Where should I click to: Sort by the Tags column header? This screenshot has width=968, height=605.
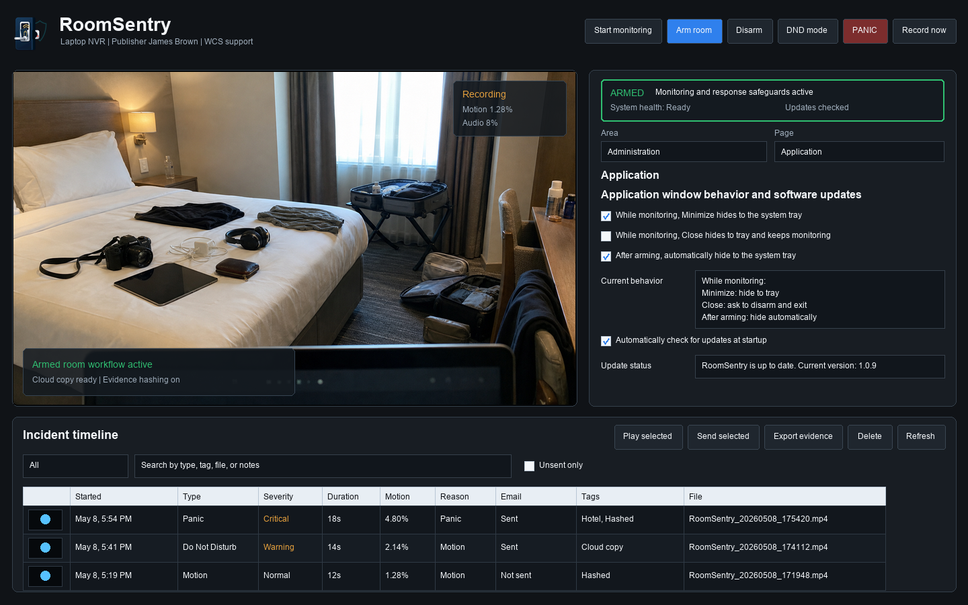point(630,497)
